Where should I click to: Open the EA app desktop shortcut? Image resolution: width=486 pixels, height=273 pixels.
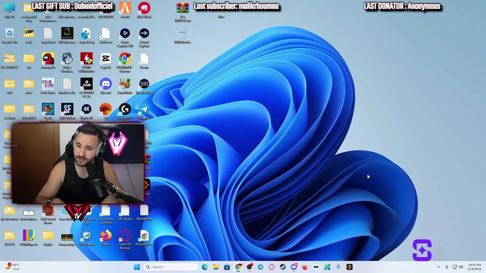click(x=106, y=112)
